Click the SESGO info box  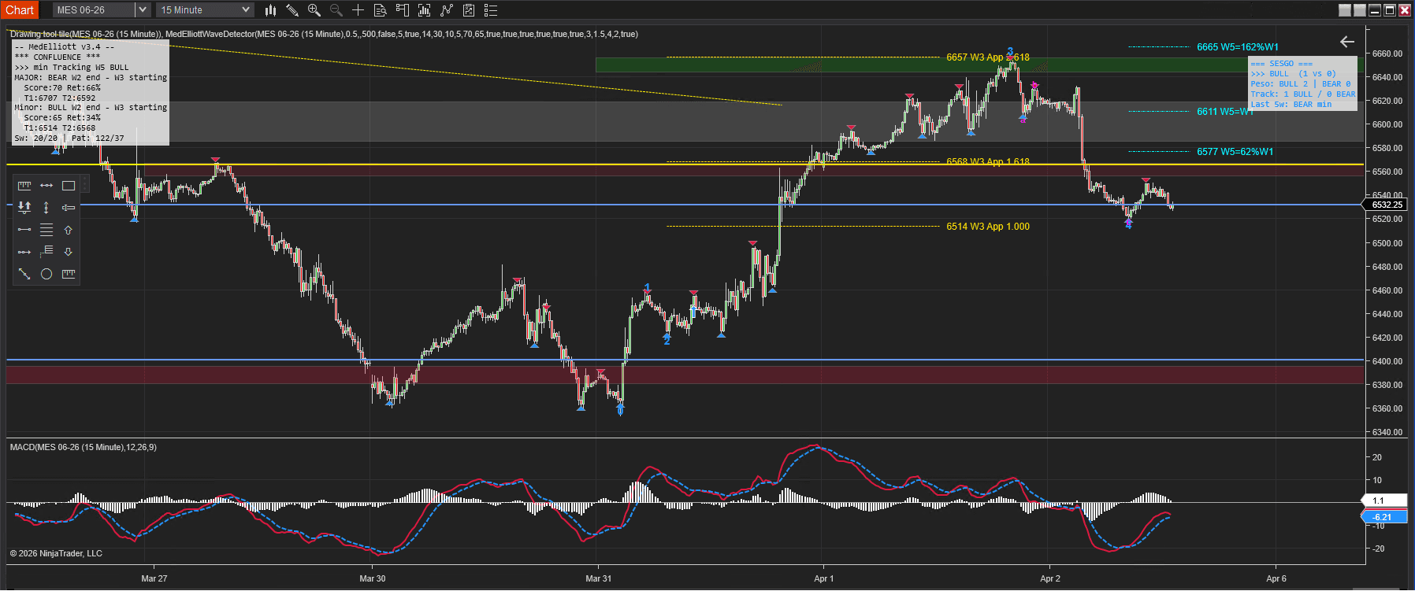click(1303, 83)
